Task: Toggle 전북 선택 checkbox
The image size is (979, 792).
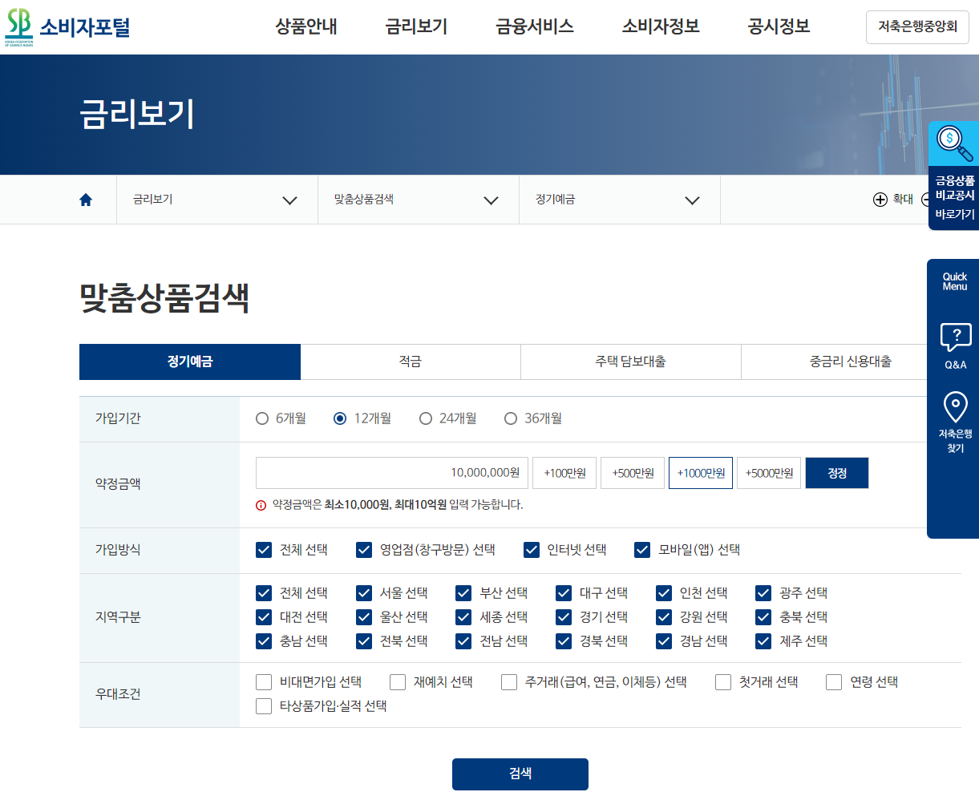Action: click(364, 641)
